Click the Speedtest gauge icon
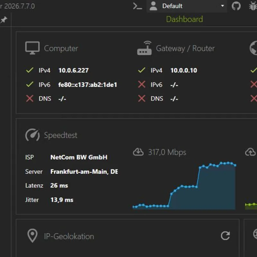257x257 pixels. 32,135
